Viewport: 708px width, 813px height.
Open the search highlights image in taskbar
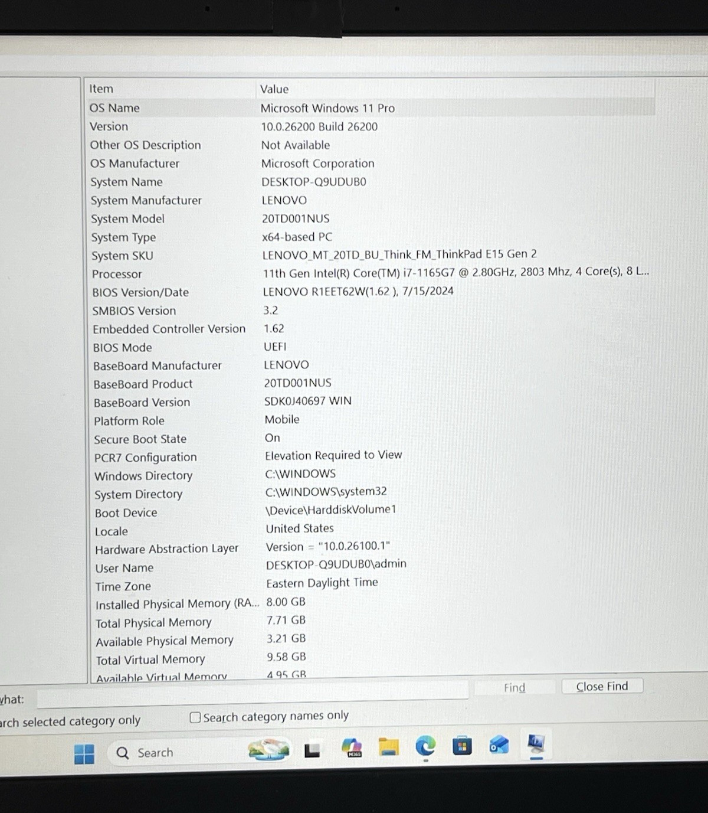pos(269,750)
